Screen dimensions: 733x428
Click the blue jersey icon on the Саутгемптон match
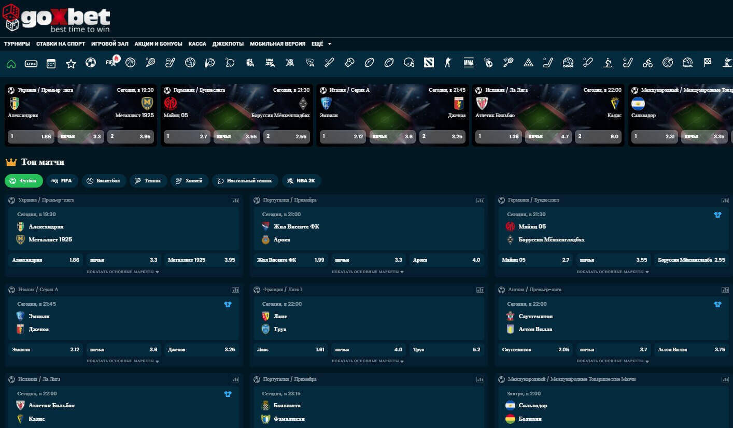[718, 304]
